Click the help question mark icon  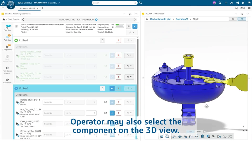point(249,3)
